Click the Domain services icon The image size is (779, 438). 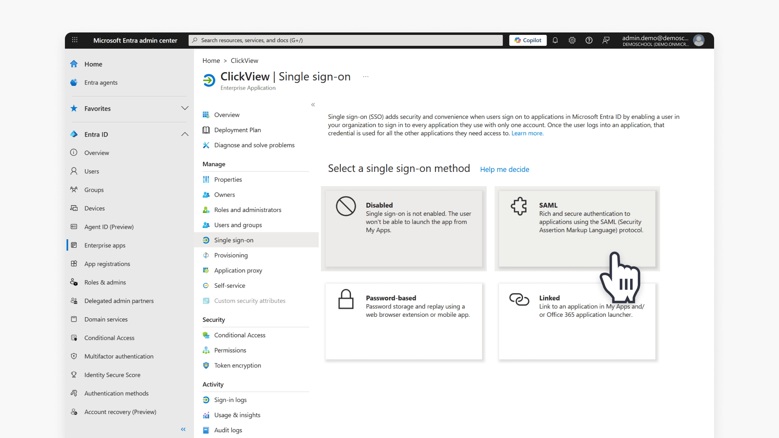point(74,319)
